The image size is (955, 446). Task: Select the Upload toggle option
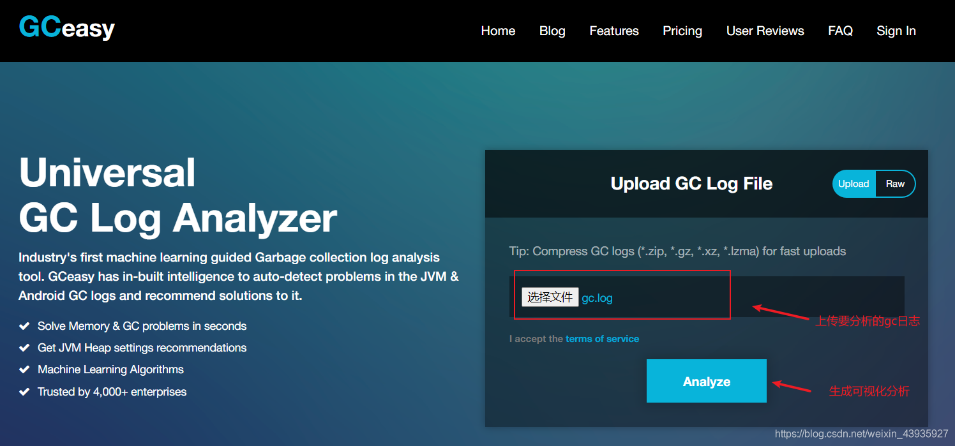tap(854, 184)
